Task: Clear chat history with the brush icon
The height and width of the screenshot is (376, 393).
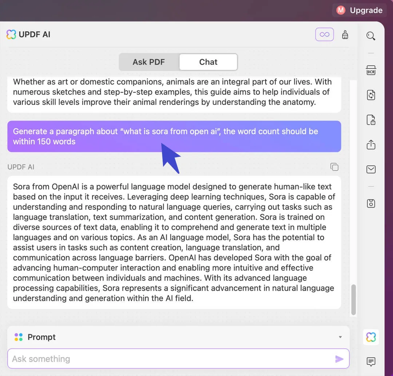Action: click(345, 34)
